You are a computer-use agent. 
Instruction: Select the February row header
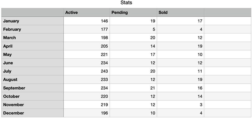pos(33,29)
